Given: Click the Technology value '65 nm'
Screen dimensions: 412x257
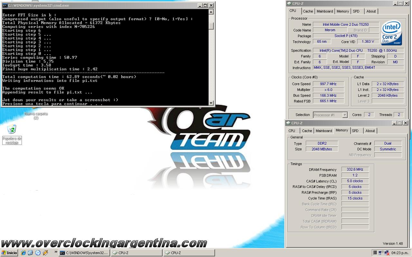Looking at the screenshot, I should point(322,42).
